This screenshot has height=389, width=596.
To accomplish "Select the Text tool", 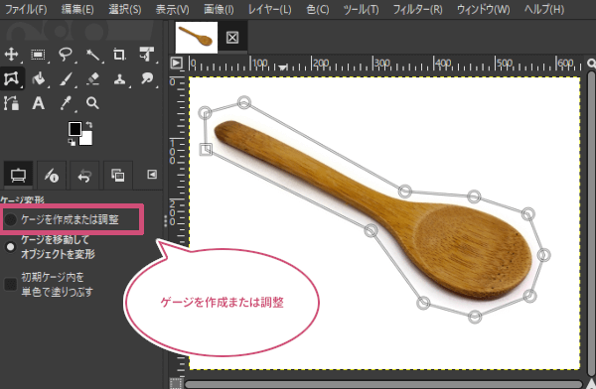I will click(x=38, y=103).
